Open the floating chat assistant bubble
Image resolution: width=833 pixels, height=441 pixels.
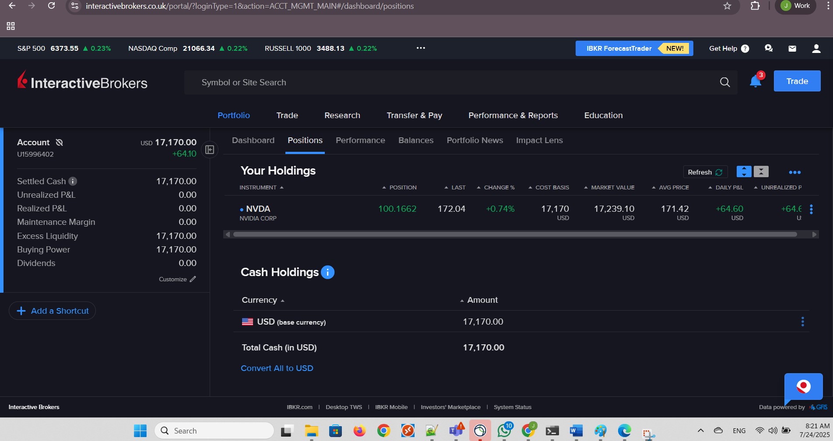tap(803, 387)
